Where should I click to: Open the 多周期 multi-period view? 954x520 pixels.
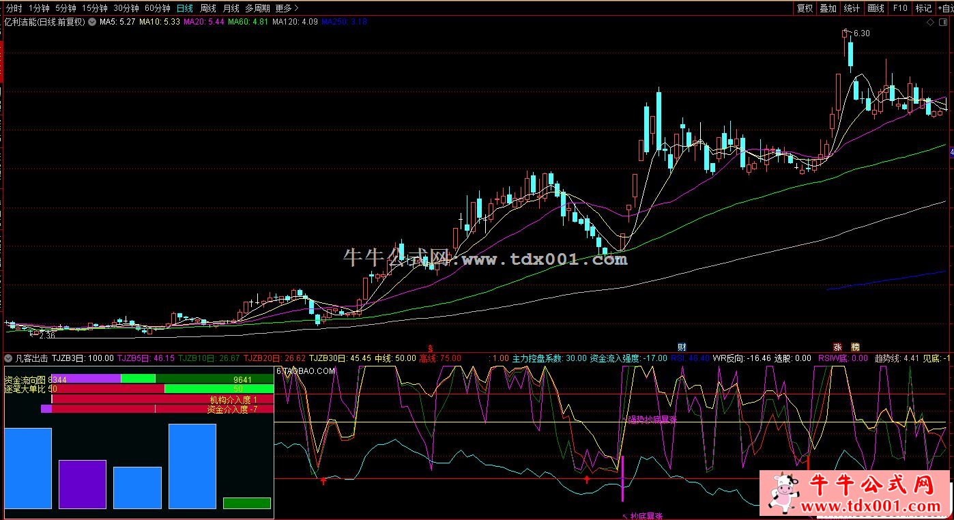[257, 8]
